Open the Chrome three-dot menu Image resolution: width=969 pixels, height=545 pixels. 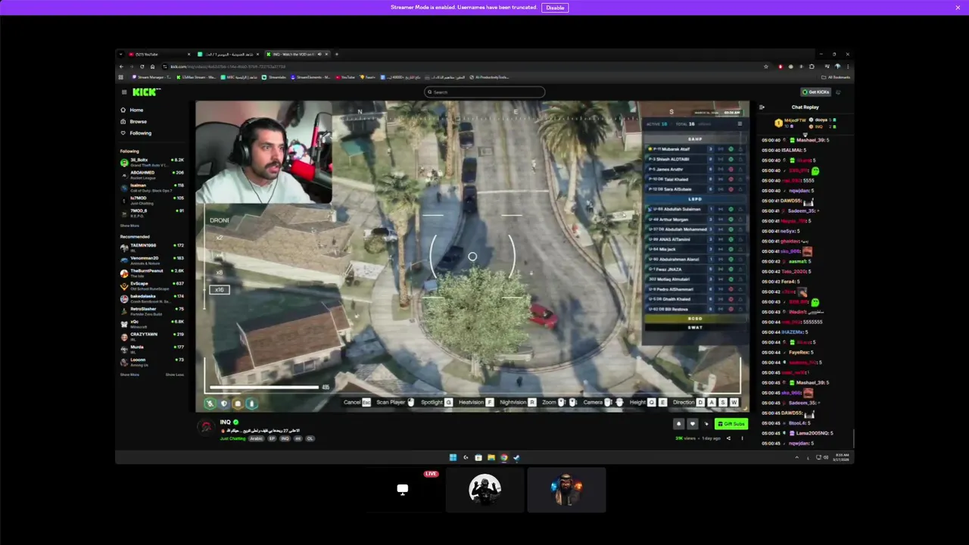pos(847,67)
